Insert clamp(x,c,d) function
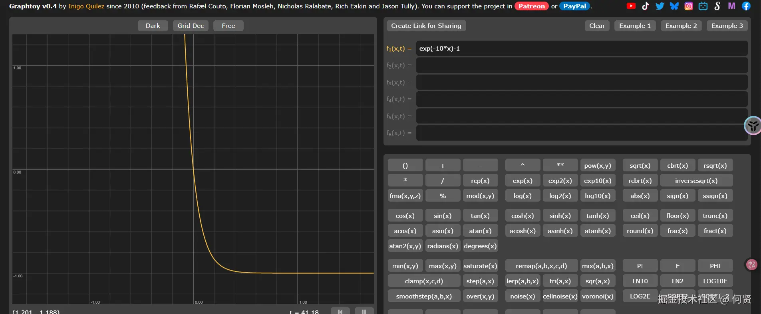Image resolution: width=761 pixels, height=314 pixels. (424, 281)
